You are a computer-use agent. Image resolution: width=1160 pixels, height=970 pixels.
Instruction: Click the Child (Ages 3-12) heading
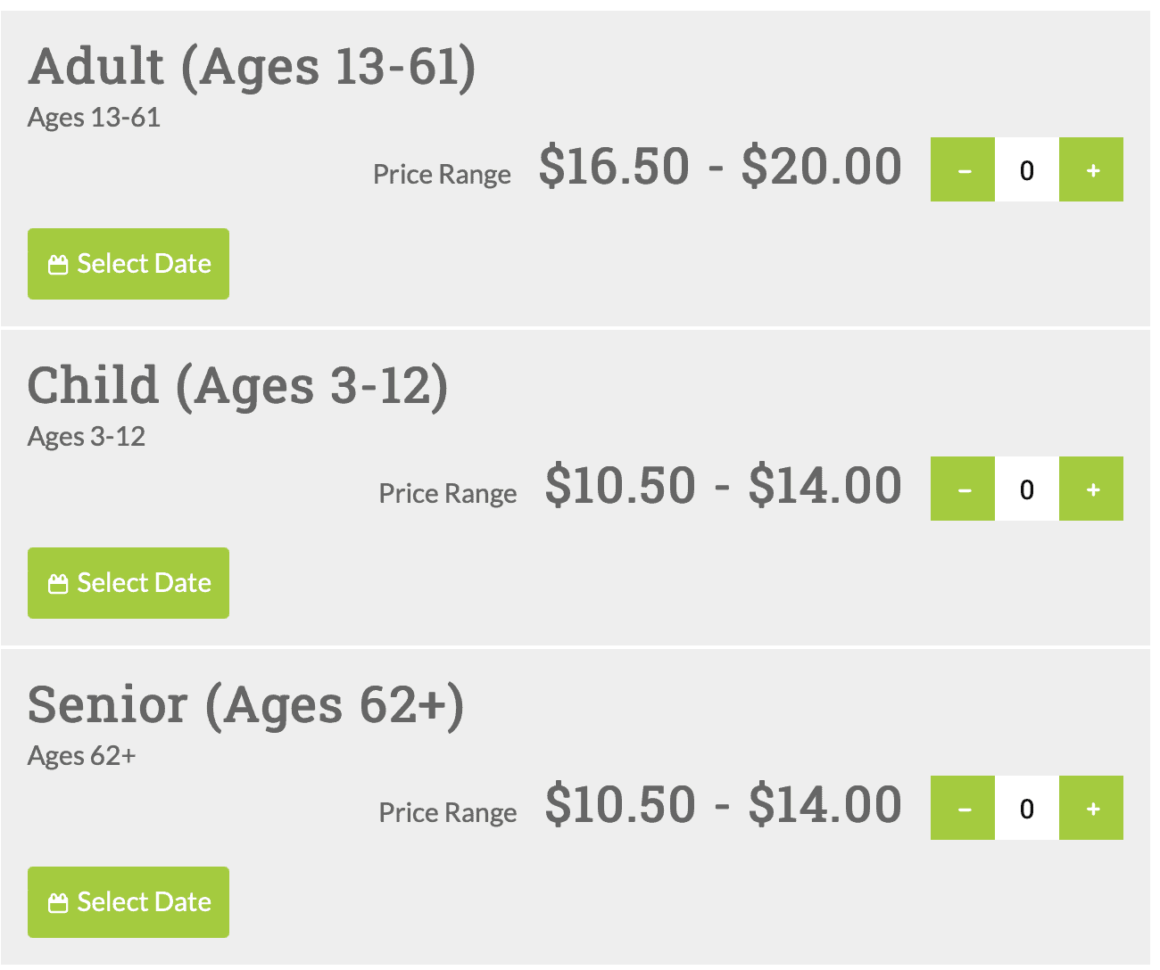tap(238, 387)
